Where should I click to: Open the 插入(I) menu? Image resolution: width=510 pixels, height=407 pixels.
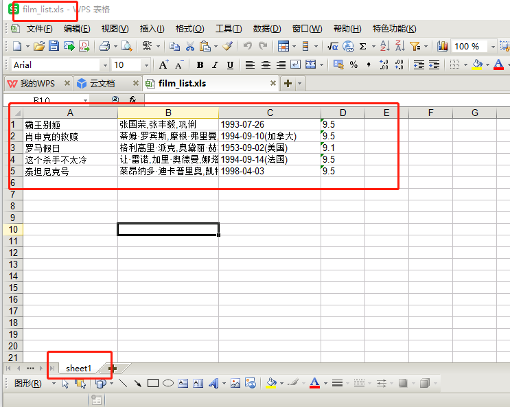152,29
